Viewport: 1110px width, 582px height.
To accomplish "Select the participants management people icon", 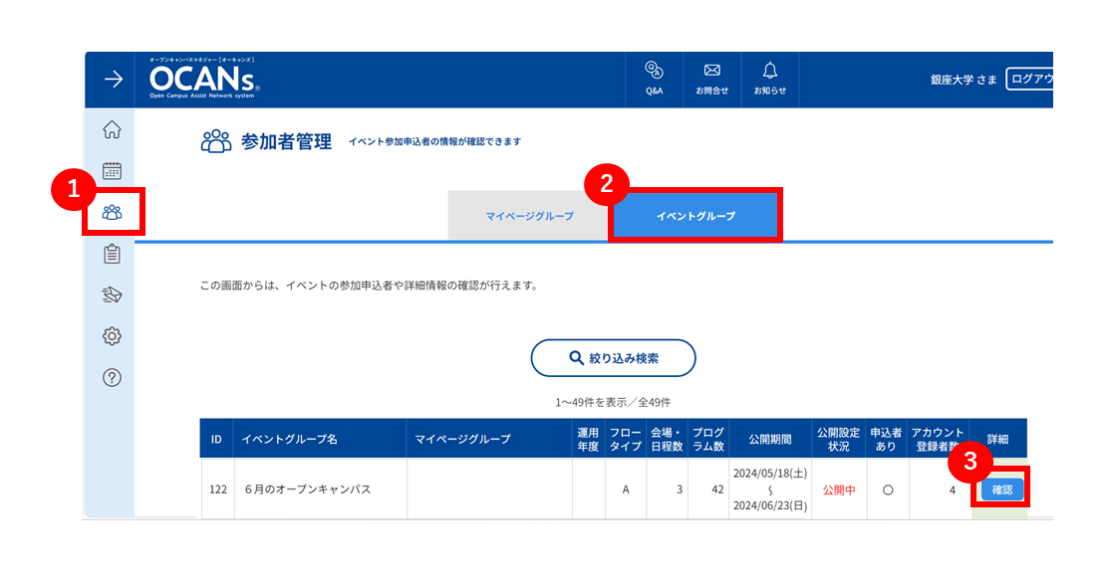I will tap(112, 212).
